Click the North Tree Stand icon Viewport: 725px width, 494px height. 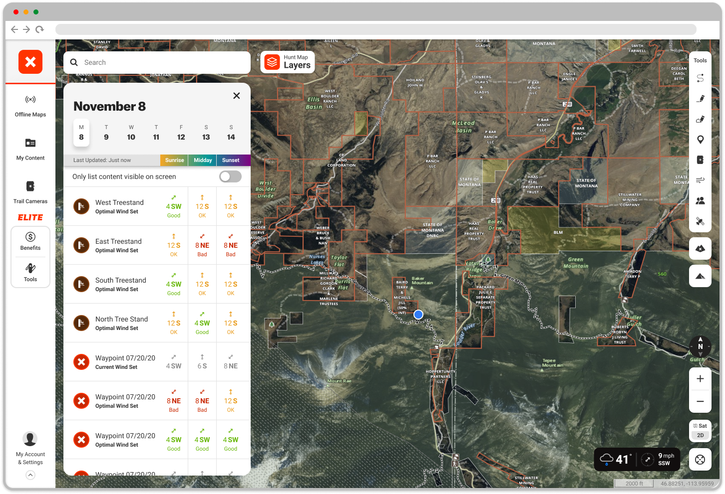[81, 323]
